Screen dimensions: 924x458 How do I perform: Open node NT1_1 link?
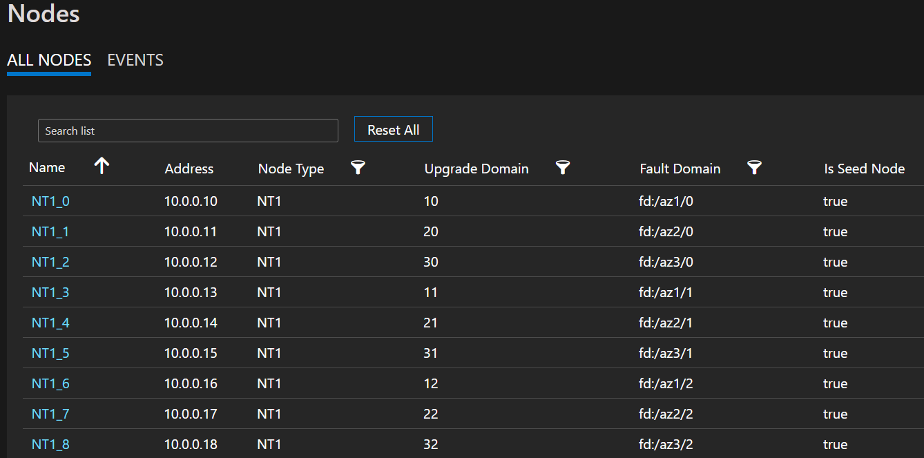tap(50, 232)
